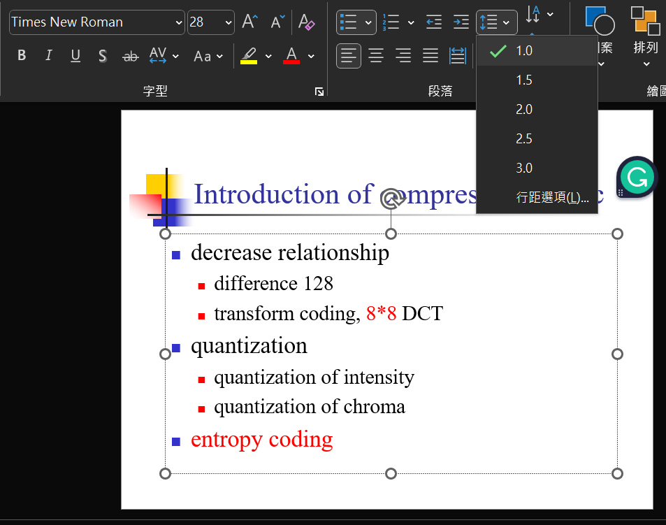The image size is (666, 525).
Task: Increase font size with Grow Font icon
Action: 249,22
